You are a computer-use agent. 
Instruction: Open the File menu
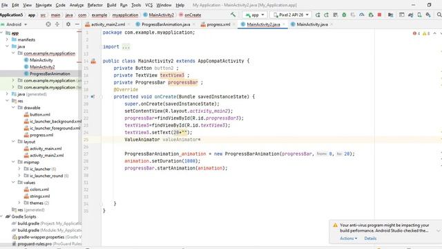point(5,5)
